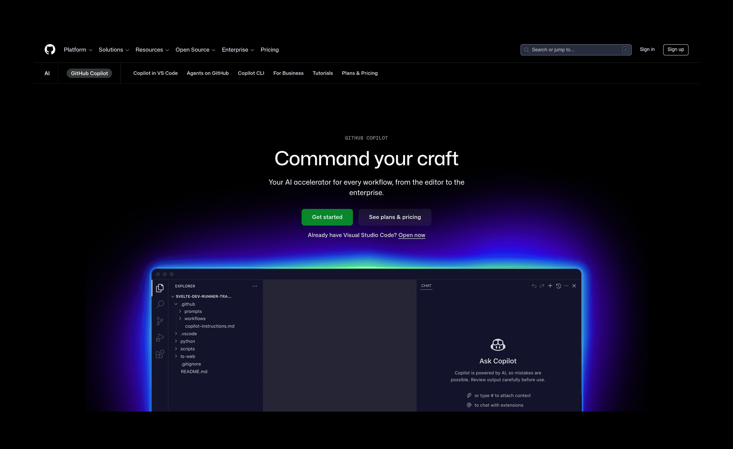The image size is (733, 449).
Task: Expand the prompts folder
Action: coord(180,311)
